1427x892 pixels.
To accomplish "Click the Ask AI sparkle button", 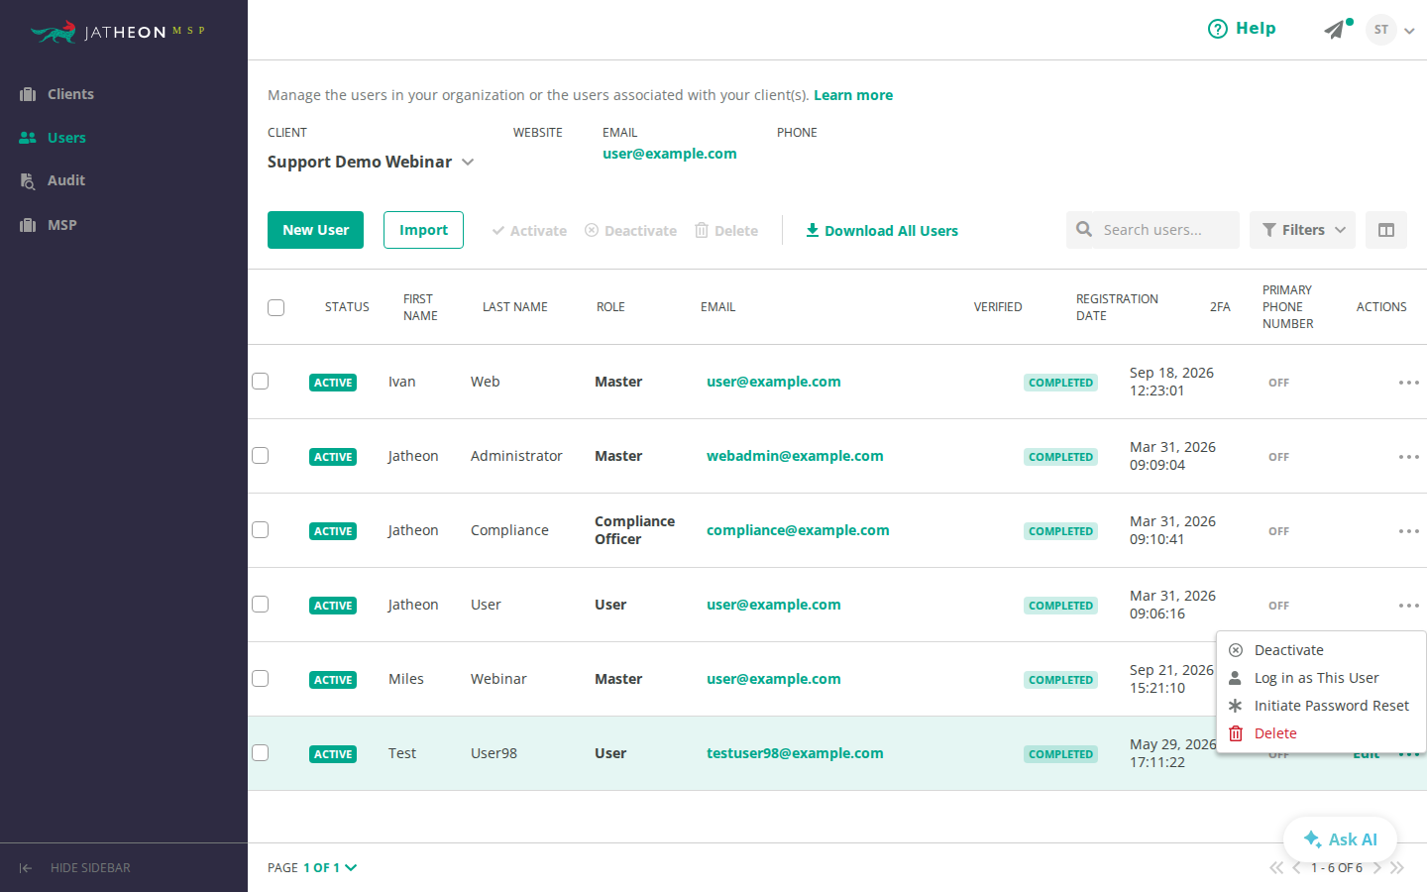I will [x=1340, y=839].
